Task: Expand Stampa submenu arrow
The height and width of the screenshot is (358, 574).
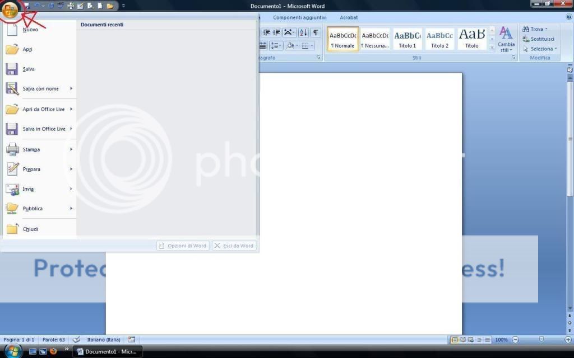Action: click(71, 149)
